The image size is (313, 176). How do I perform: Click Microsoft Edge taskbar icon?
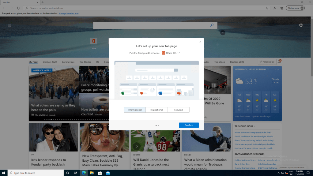coord(84,173)
